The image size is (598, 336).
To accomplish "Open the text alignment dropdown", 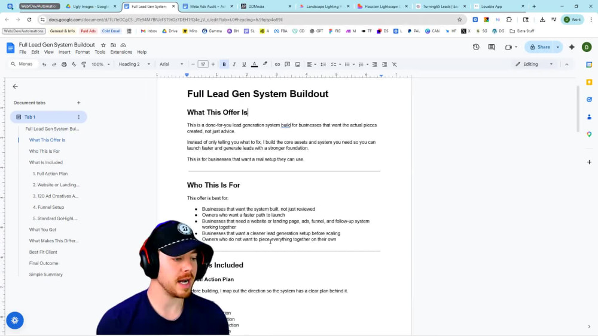I will (312, 64).
